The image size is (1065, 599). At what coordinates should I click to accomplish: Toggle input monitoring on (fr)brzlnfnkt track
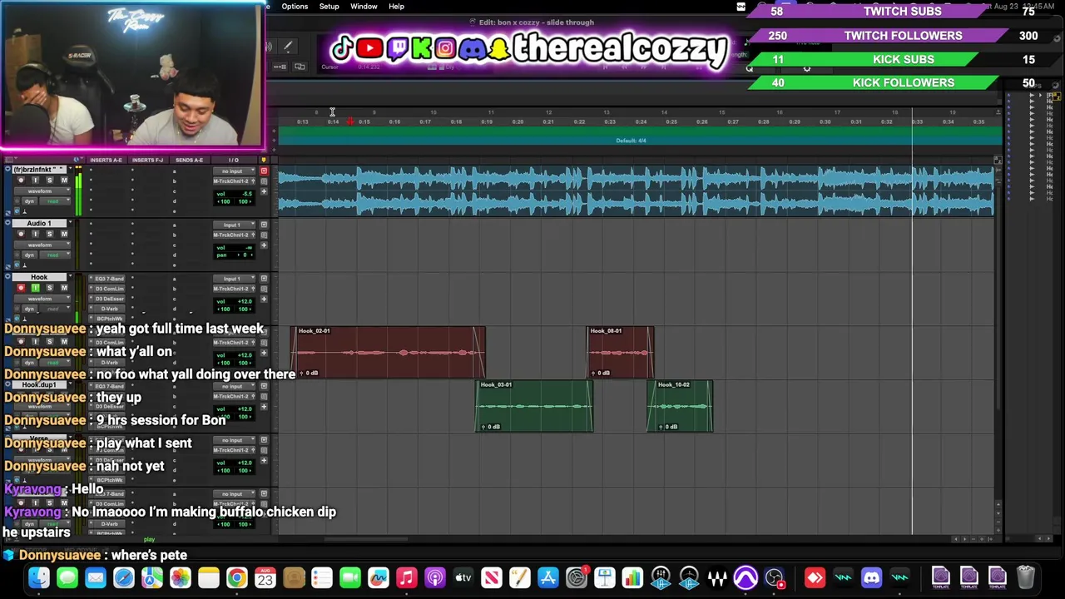pyautogui.click(x=36, y=180)
